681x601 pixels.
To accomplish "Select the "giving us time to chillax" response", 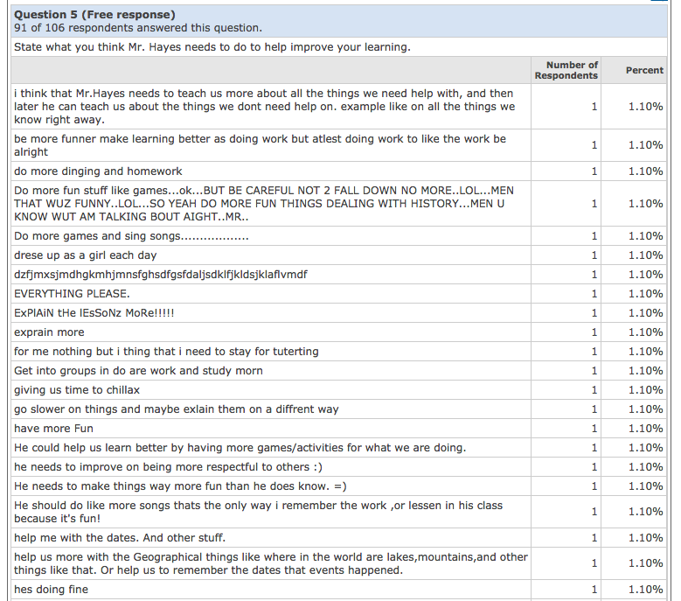I will tap(77, 390).
